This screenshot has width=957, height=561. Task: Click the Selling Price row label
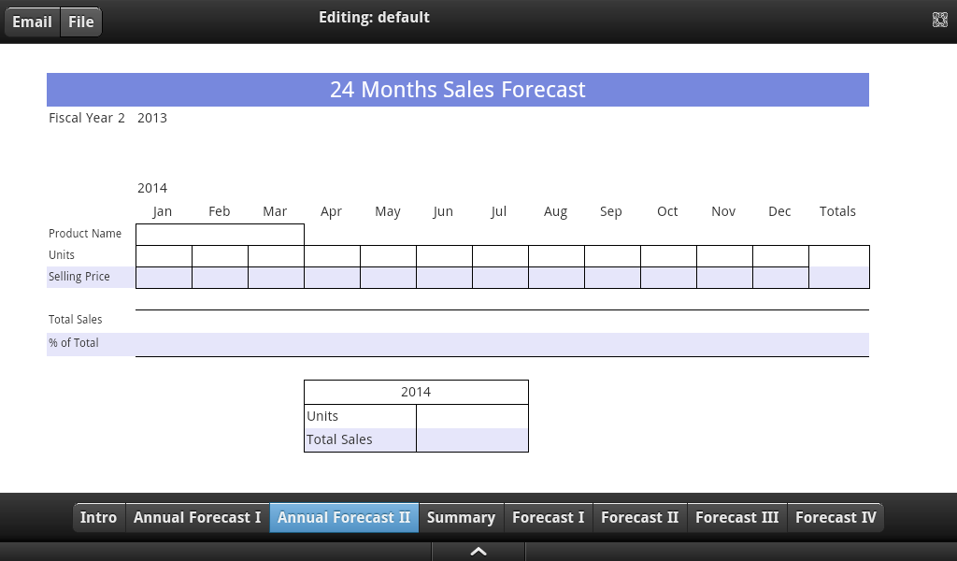pos(79,277)
